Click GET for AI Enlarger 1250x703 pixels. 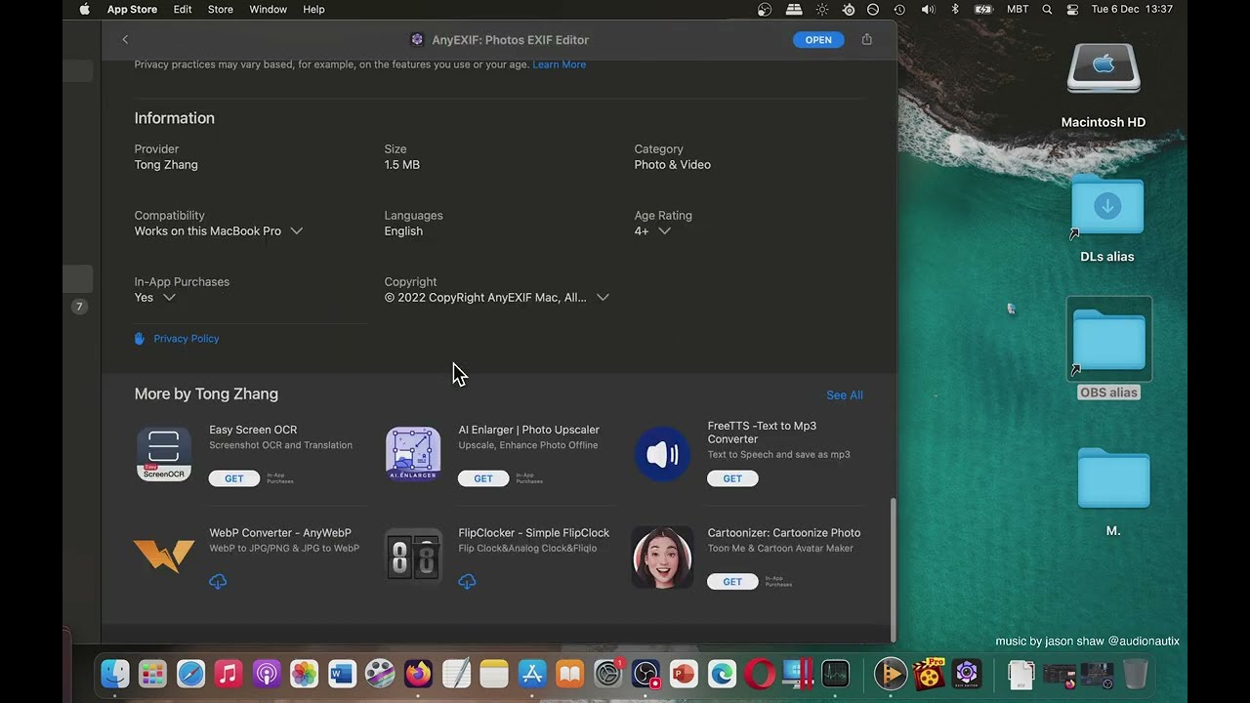(483, 478)
